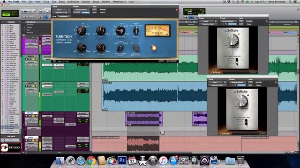Select Slip edit mode button
This screenshot has height=168, width=300.
point(6,15)
